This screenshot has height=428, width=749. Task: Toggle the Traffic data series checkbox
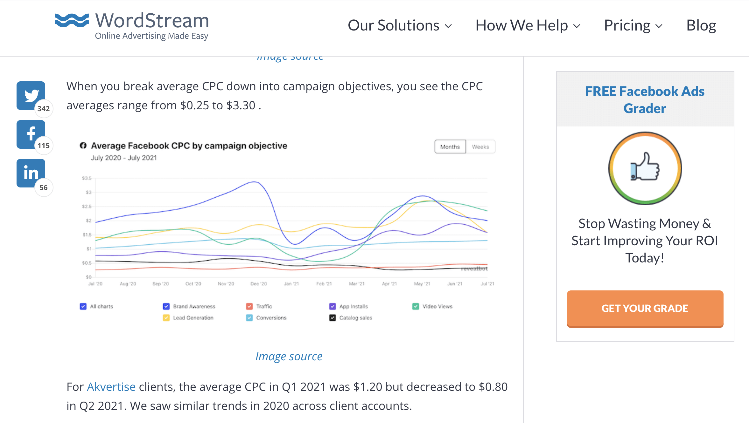(x=249, y=306)
